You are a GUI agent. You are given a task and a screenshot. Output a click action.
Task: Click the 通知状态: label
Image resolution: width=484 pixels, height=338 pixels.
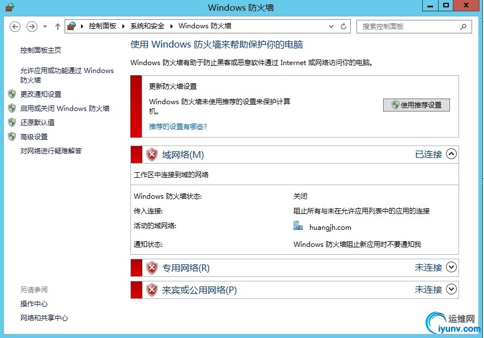(x=148, y=245)
